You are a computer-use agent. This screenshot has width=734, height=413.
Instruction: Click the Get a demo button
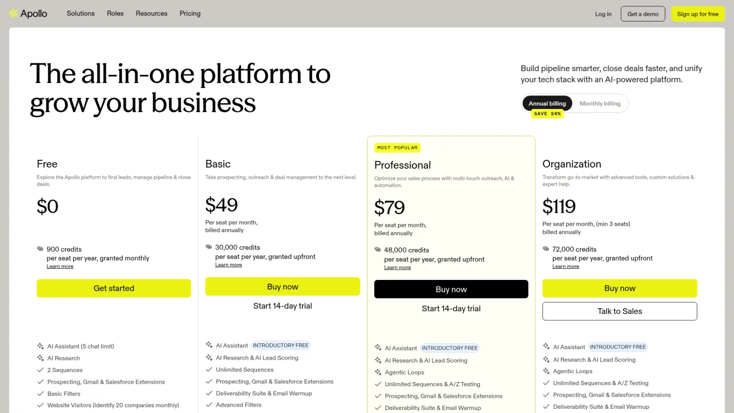(x=643, y=14)
